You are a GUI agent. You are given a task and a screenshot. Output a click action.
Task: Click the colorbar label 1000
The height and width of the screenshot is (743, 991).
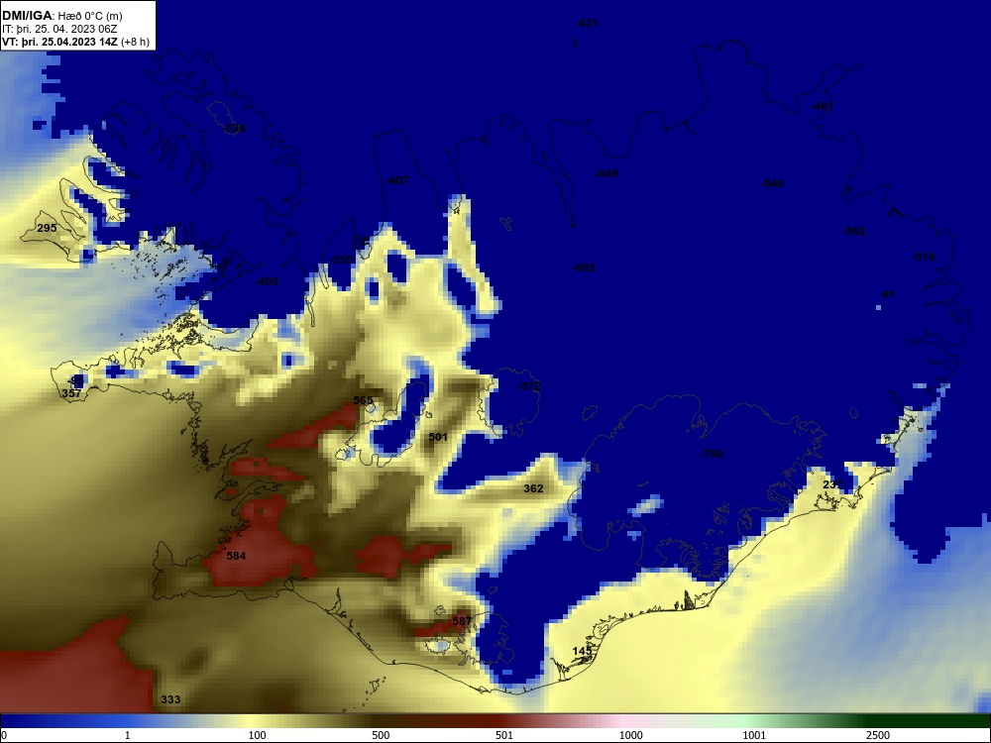coord(630,735)
